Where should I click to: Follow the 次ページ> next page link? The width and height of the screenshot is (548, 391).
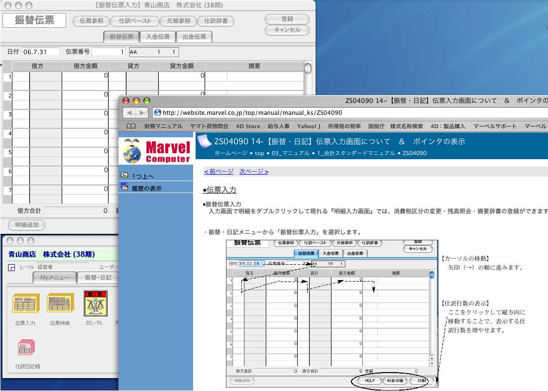click(x=253, y=172)
